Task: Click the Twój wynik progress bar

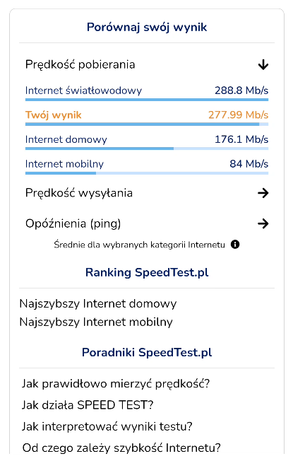Action: pos(147,124)
